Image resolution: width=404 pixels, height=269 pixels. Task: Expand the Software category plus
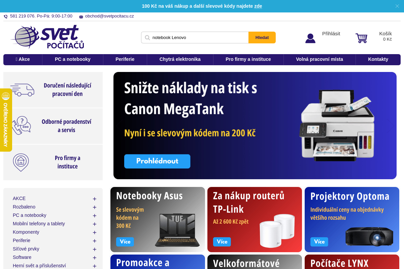tap(95, 258)
